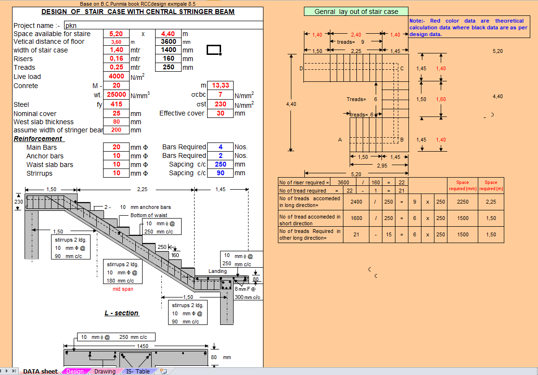538x375 pixels.
Task: Click the last-sheet navigation arrow
Action: tap(13, 371)
